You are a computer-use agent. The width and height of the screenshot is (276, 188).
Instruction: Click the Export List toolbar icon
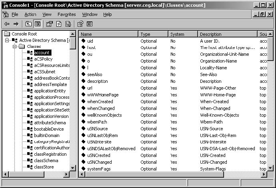pos(68,24)
